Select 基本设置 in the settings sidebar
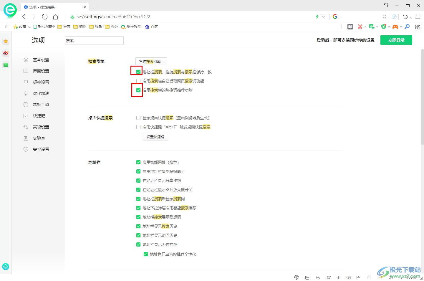Screen dimensions: 424x281 41,60
